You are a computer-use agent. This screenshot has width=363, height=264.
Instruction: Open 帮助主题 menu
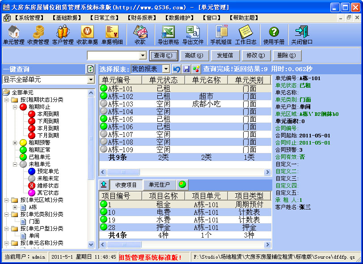(x=244, y=18)
